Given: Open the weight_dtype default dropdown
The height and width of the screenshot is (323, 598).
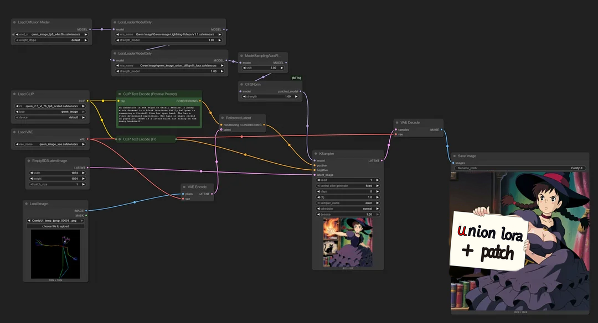Looking at the screenshot, I should (x=51, y=40).
